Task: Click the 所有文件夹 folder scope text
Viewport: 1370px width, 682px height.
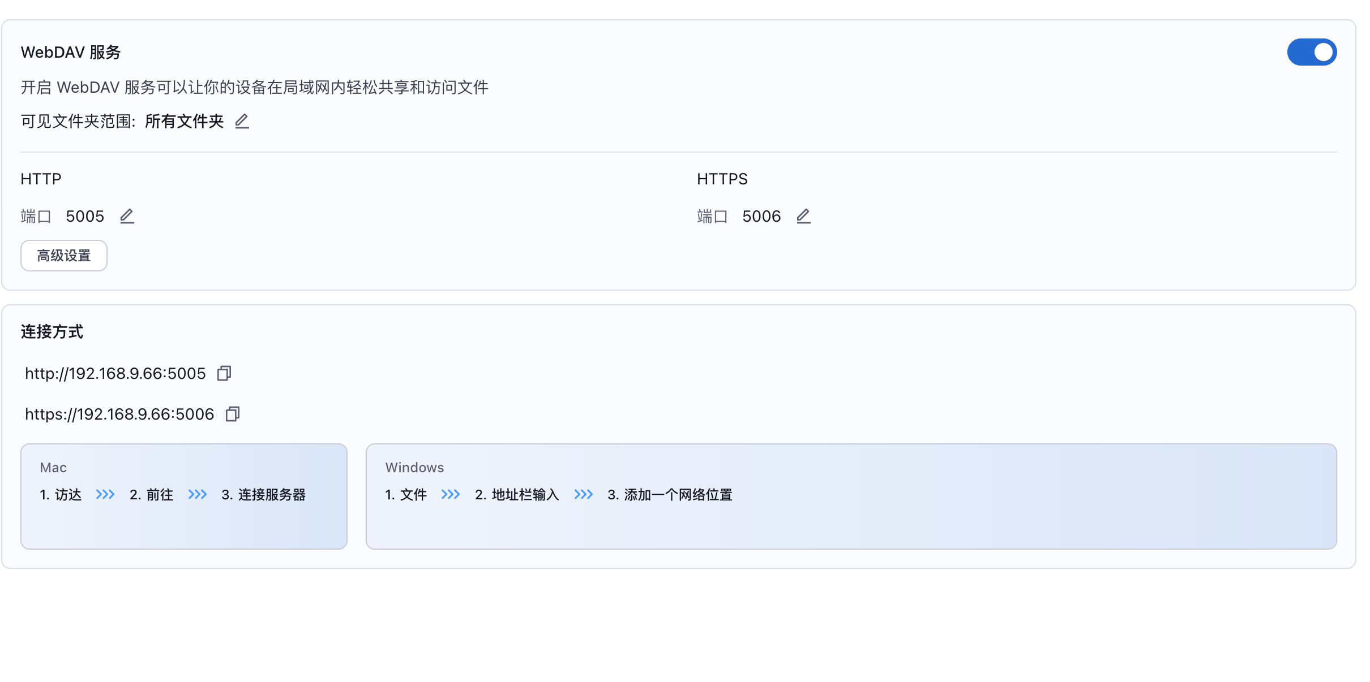Action: coord(184,121)
